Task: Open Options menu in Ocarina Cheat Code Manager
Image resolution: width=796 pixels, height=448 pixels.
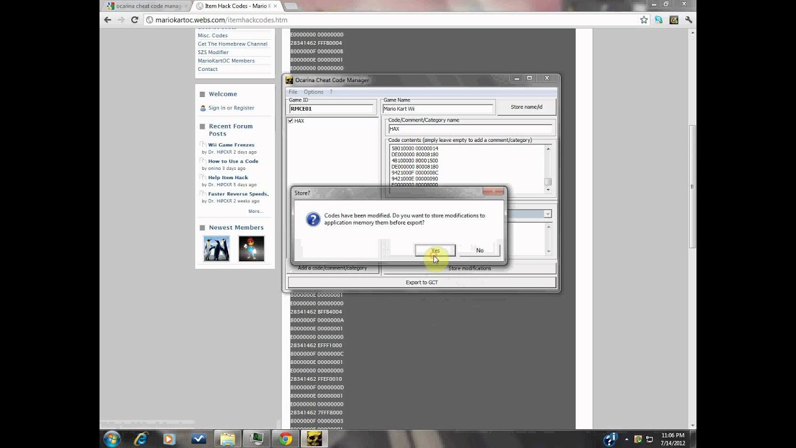Action: 313,91
